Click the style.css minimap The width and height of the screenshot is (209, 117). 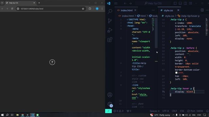tap(207, 27)
